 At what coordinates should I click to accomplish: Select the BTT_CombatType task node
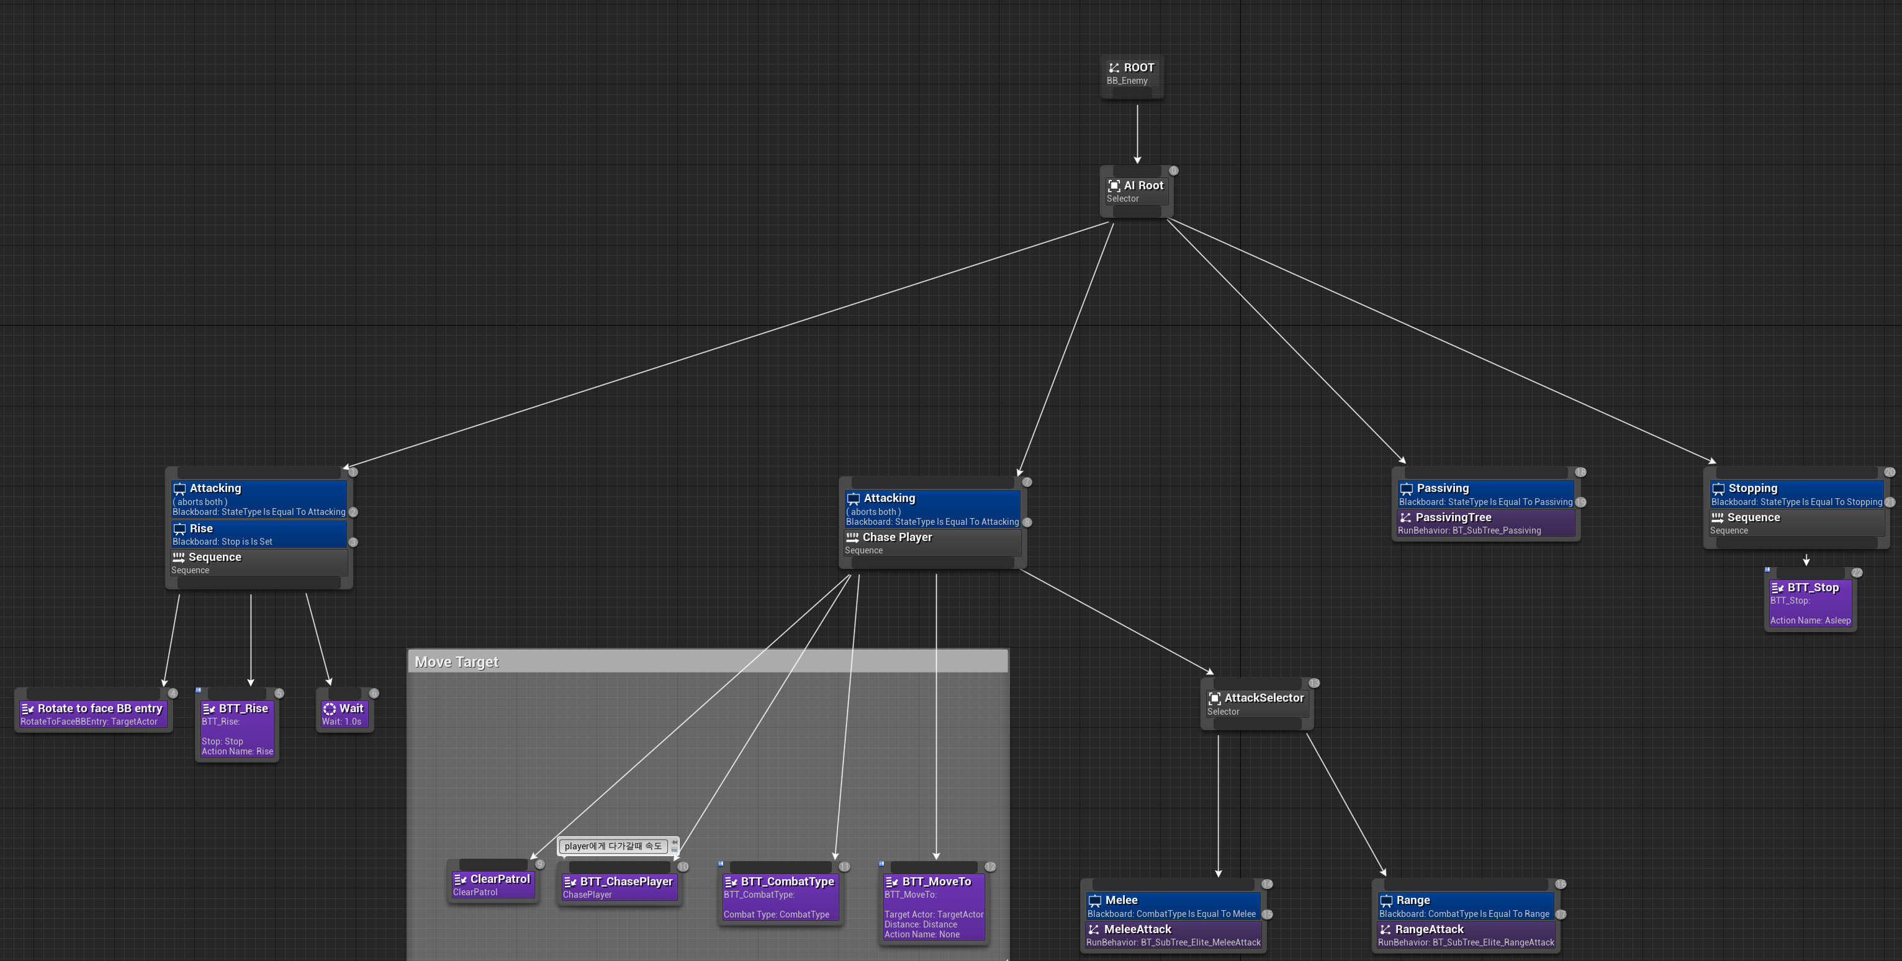point(780,898)
